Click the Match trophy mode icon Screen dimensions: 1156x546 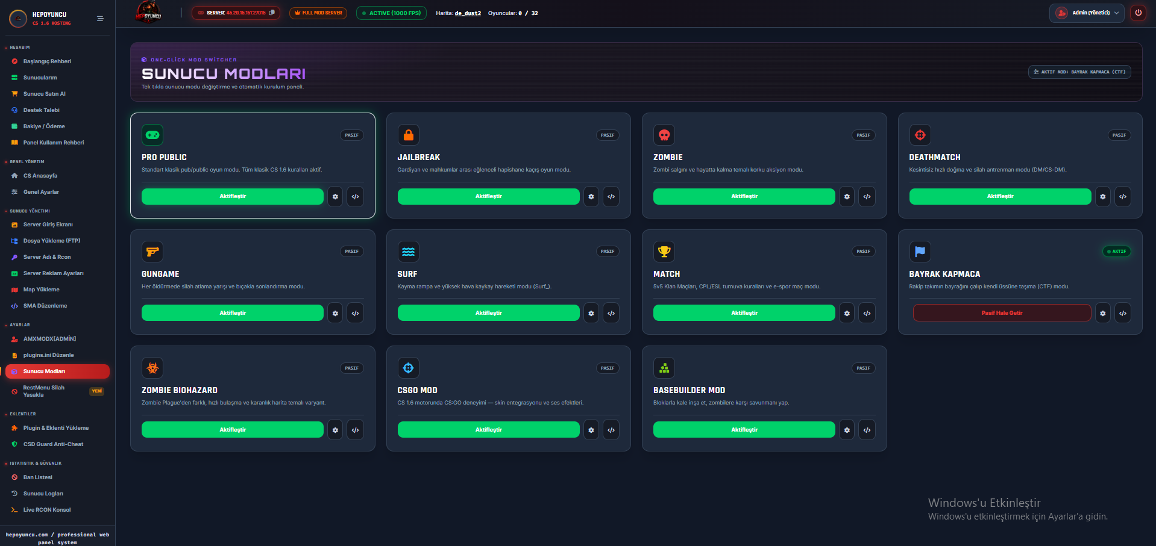(x=664, y=252)
